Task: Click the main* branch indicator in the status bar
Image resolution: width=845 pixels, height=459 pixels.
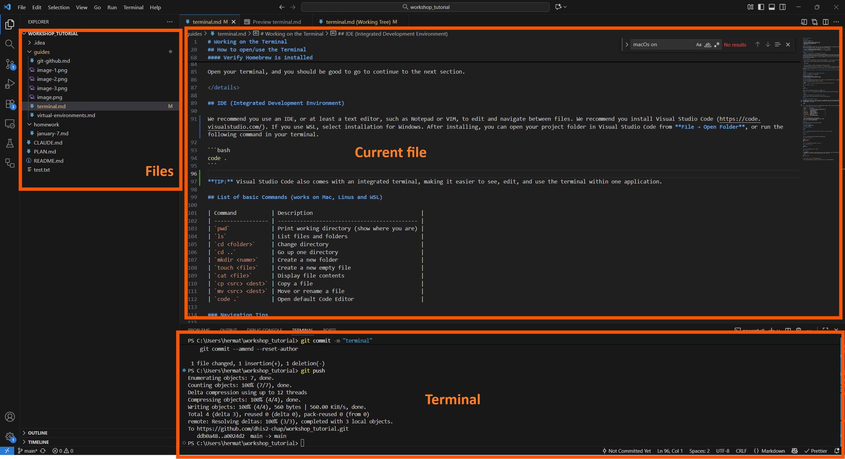Action: [x=29, y=451]
